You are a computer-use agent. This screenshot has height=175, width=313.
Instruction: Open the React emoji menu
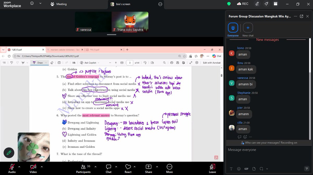coord(128,168)
